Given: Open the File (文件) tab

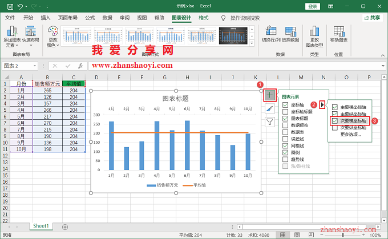Looking at the screenshot, I should (10, 18).
